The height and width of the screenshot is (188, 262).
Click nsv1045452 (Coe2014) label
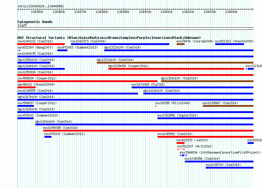175,134
